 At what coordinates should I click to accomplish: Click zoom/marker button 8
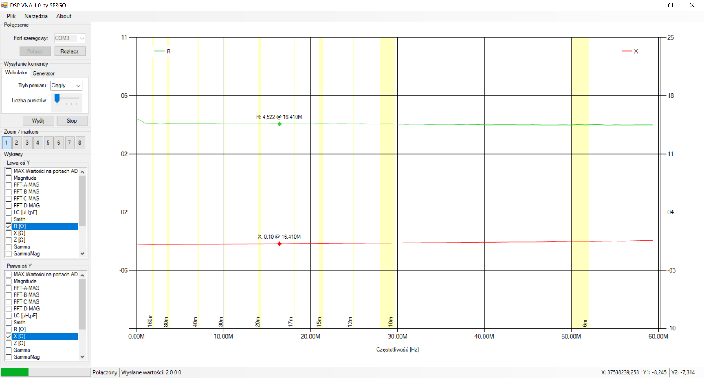pyautogui.click(x=80, y=143)
